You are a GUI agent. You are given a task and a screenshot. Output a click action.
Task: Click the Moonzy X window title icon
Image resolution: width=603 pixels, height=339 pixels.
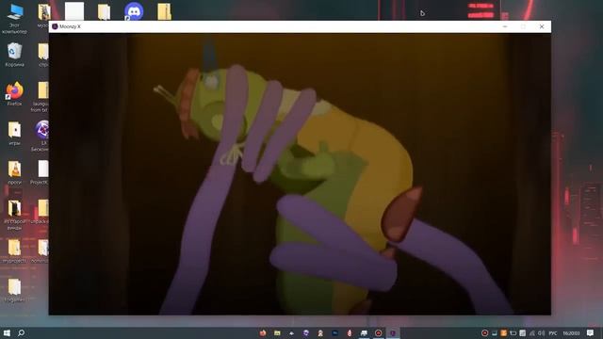[55, 26]
